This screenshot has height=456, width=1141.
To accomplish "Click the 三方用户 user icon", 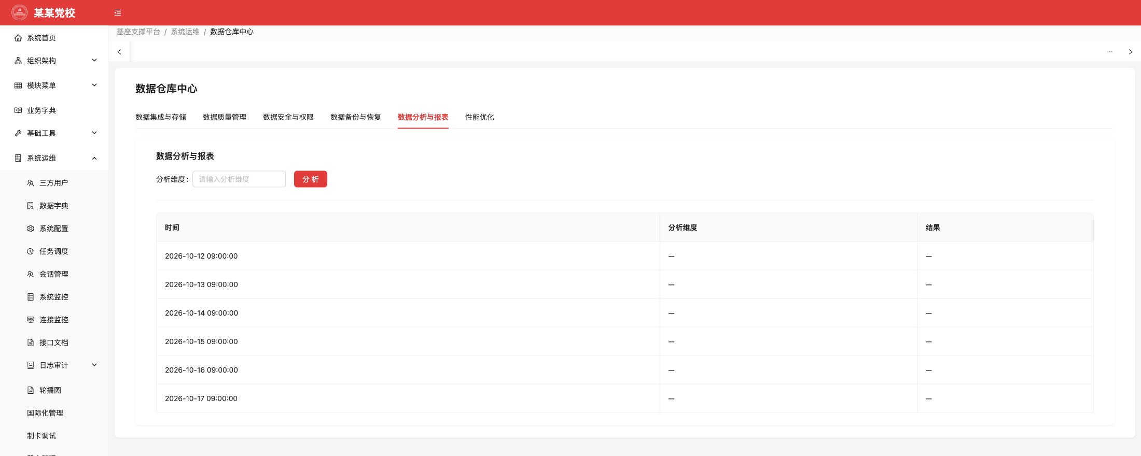I will coord(31,183).
